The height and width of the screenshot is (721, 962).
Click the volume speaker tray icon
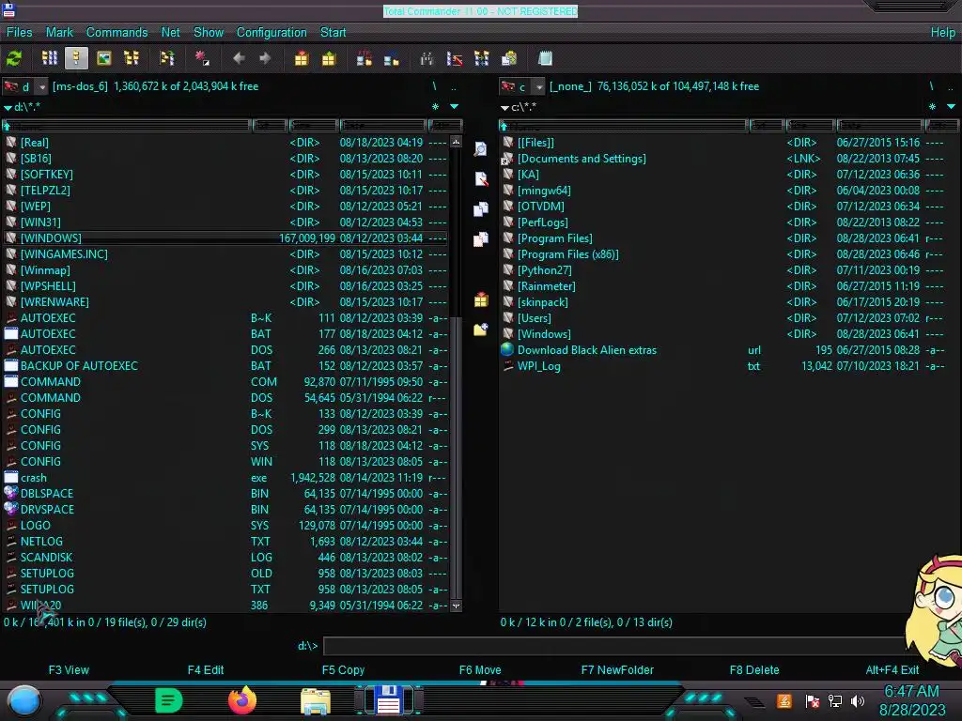pos(858,700)
